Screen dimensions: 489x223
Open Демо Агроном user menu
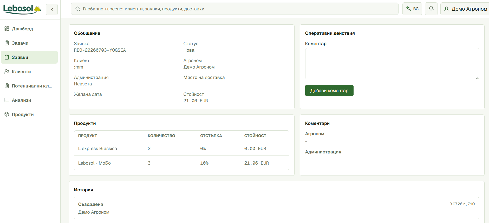pyautogui.click(x=465, y=9)
